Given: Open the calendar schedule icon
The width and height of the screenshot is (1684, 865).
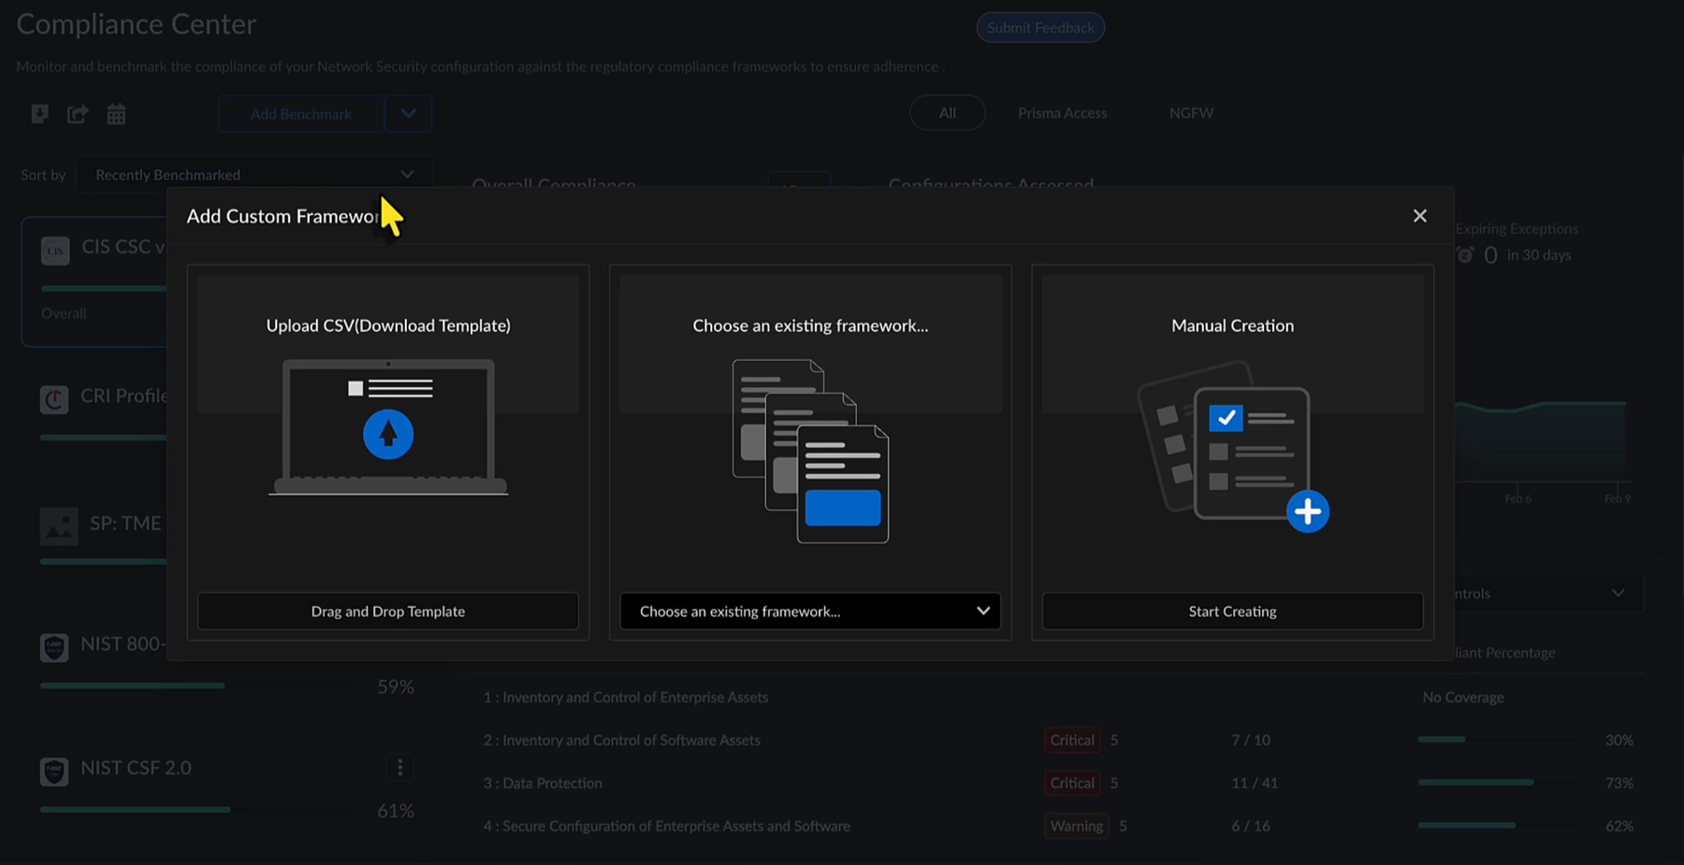Looking at the screenshot, I should (116, 114).
